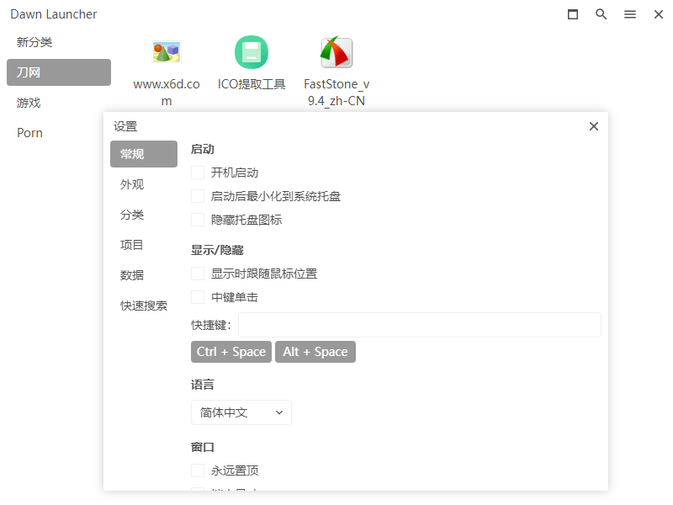The image size is (673, 505).
Task: Switch to the 外观 settings tab
Action: pyautogui.click(x=132, y=184)
